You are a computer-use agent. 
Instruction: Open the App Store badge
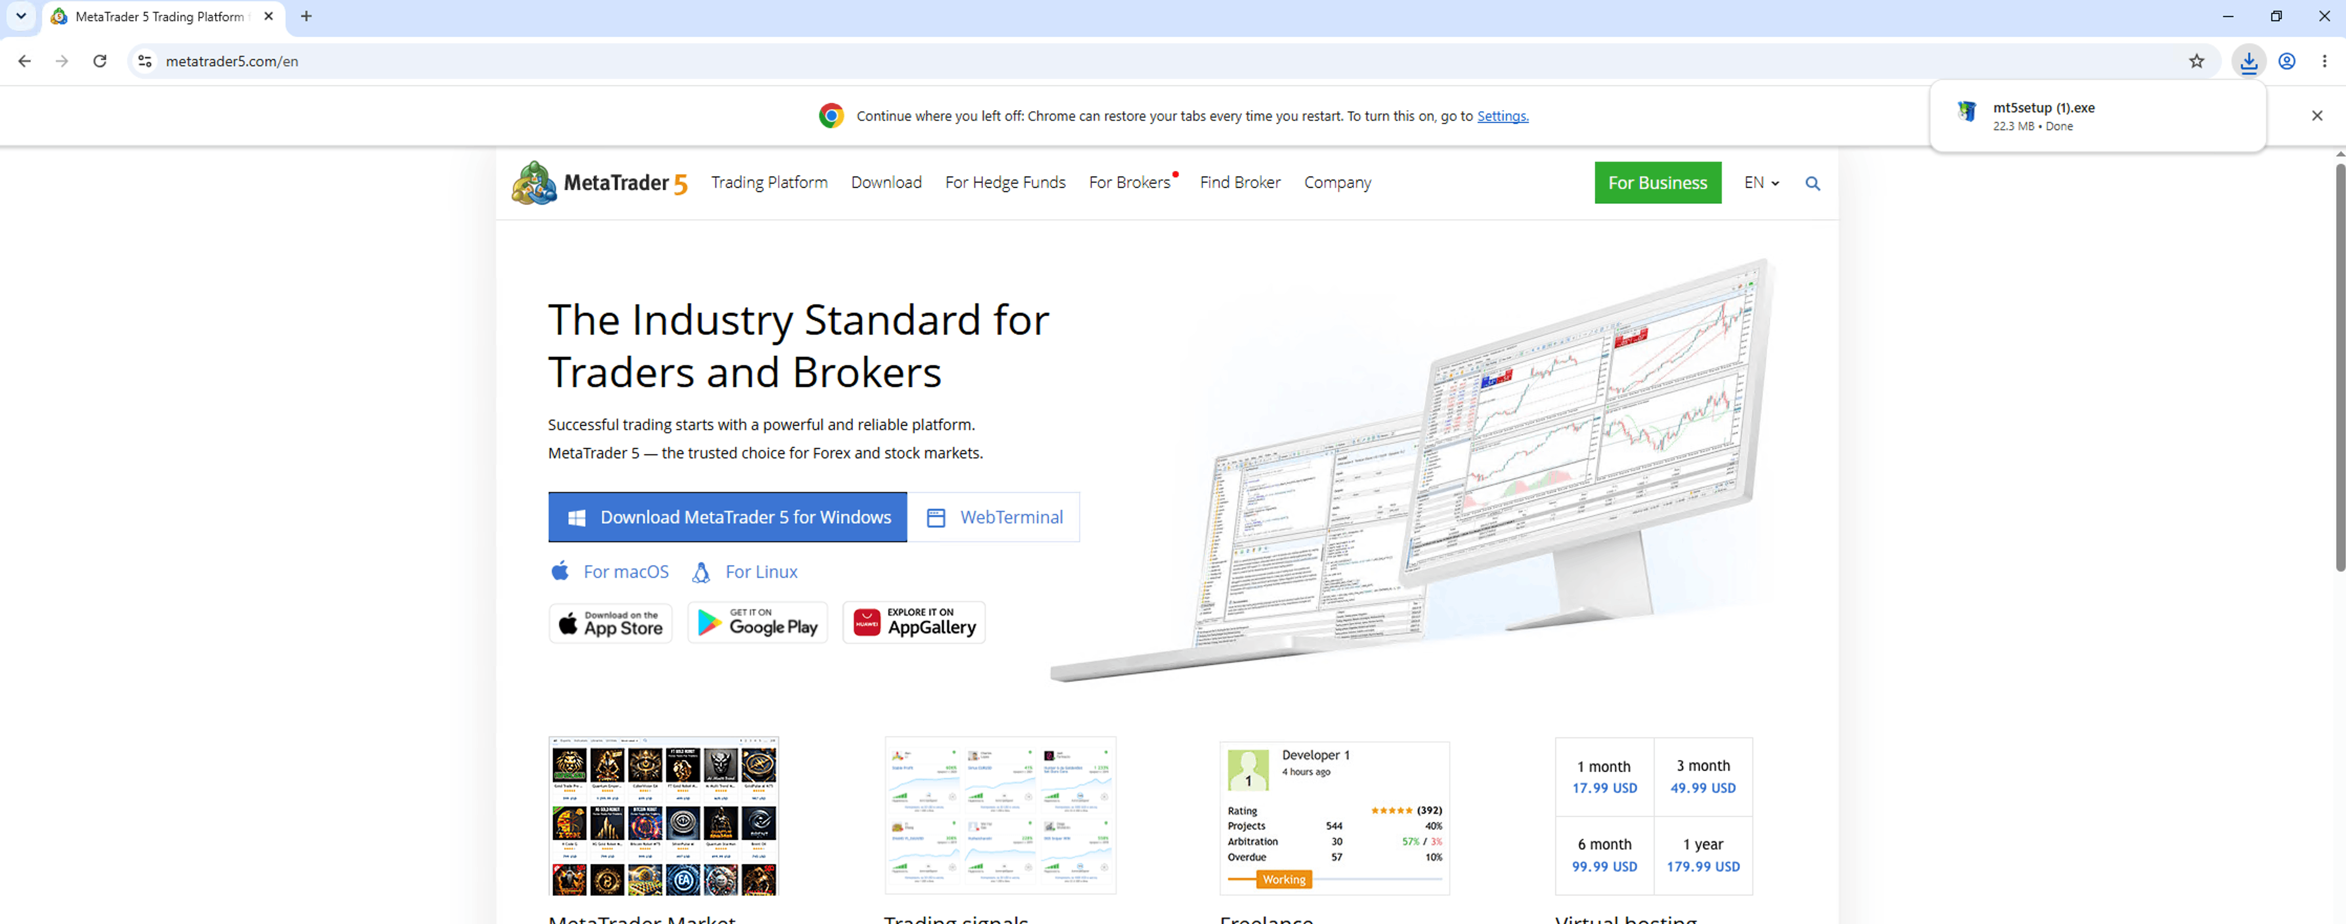pyautogui.click(x=610, y=624)
